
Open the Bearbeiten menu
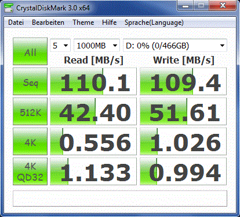48,23
